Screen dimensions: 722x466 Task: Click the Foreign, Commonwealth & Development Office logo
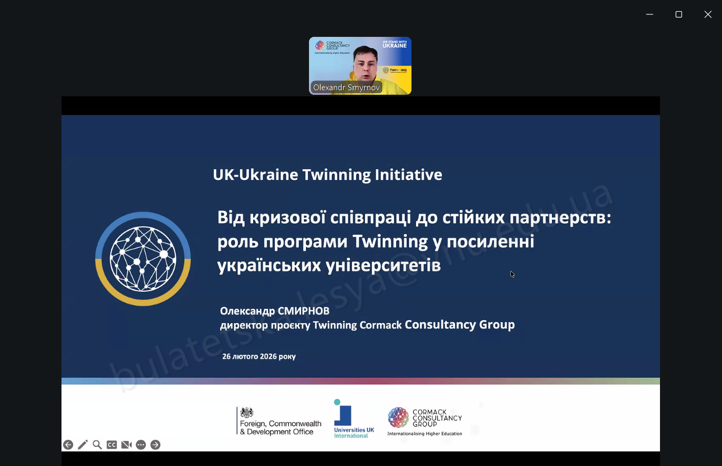(280, 421)
